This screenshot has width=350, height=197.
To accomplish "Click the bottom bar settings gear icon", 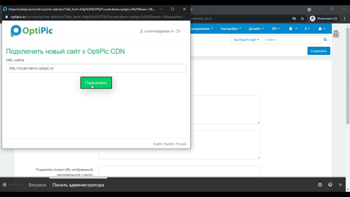I will (x=320, y=185).
